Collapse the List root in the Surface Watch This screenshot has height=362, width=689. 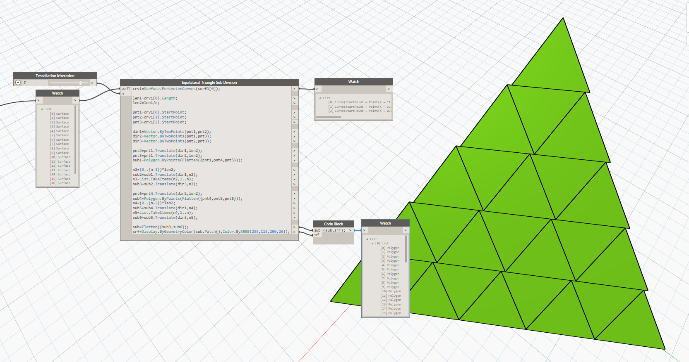(x=42, y=109)
